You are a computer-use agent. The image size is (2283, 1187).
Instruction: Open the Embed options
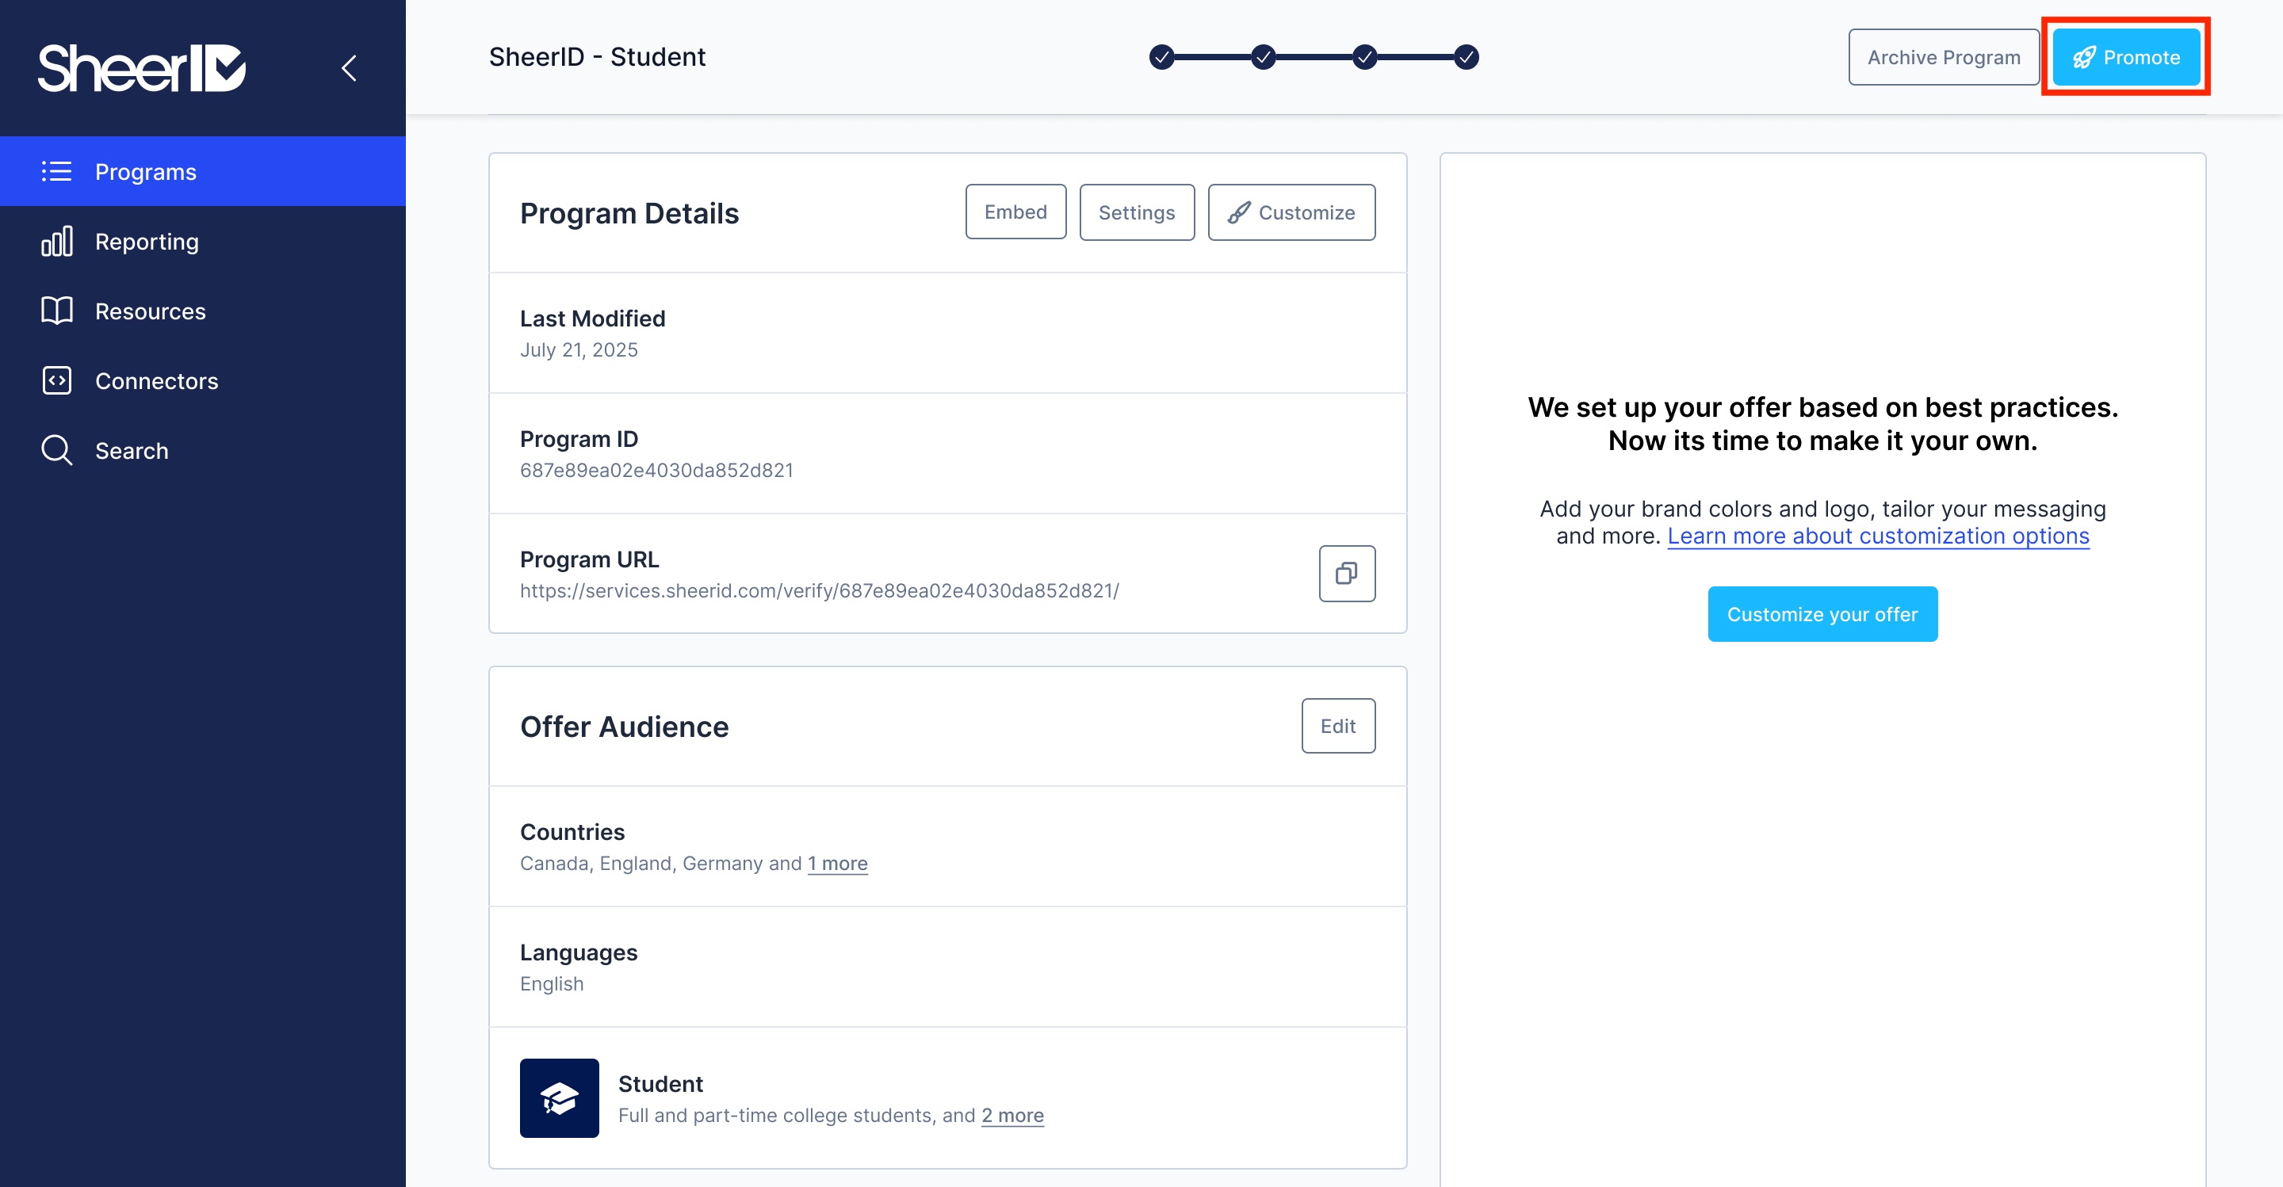pyautogui.click(x=1015, y=212)
